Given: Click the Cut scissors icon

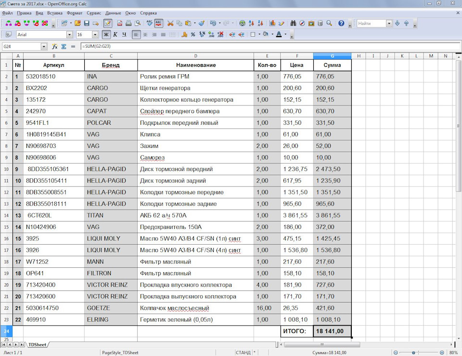Looking at the screenshot, I should [x=170, y=23].
